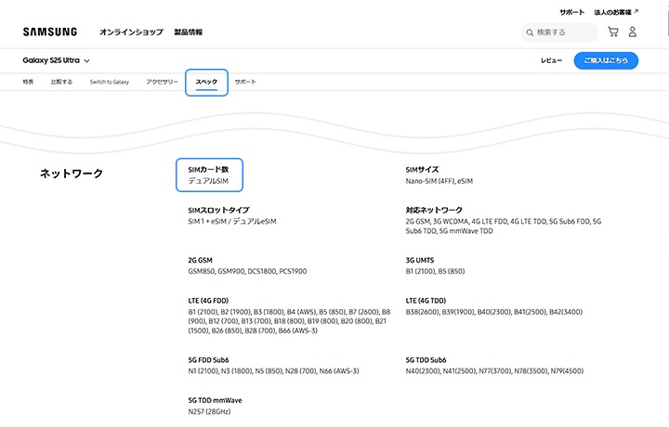
Task: Click the N40(2300), N41(2500) bands text
Action: tap(494, 371)
